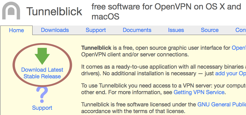This screenshot has width=246, height=115.
Task: Click the purple question mark icon
Action: click(x=42, y=95)
